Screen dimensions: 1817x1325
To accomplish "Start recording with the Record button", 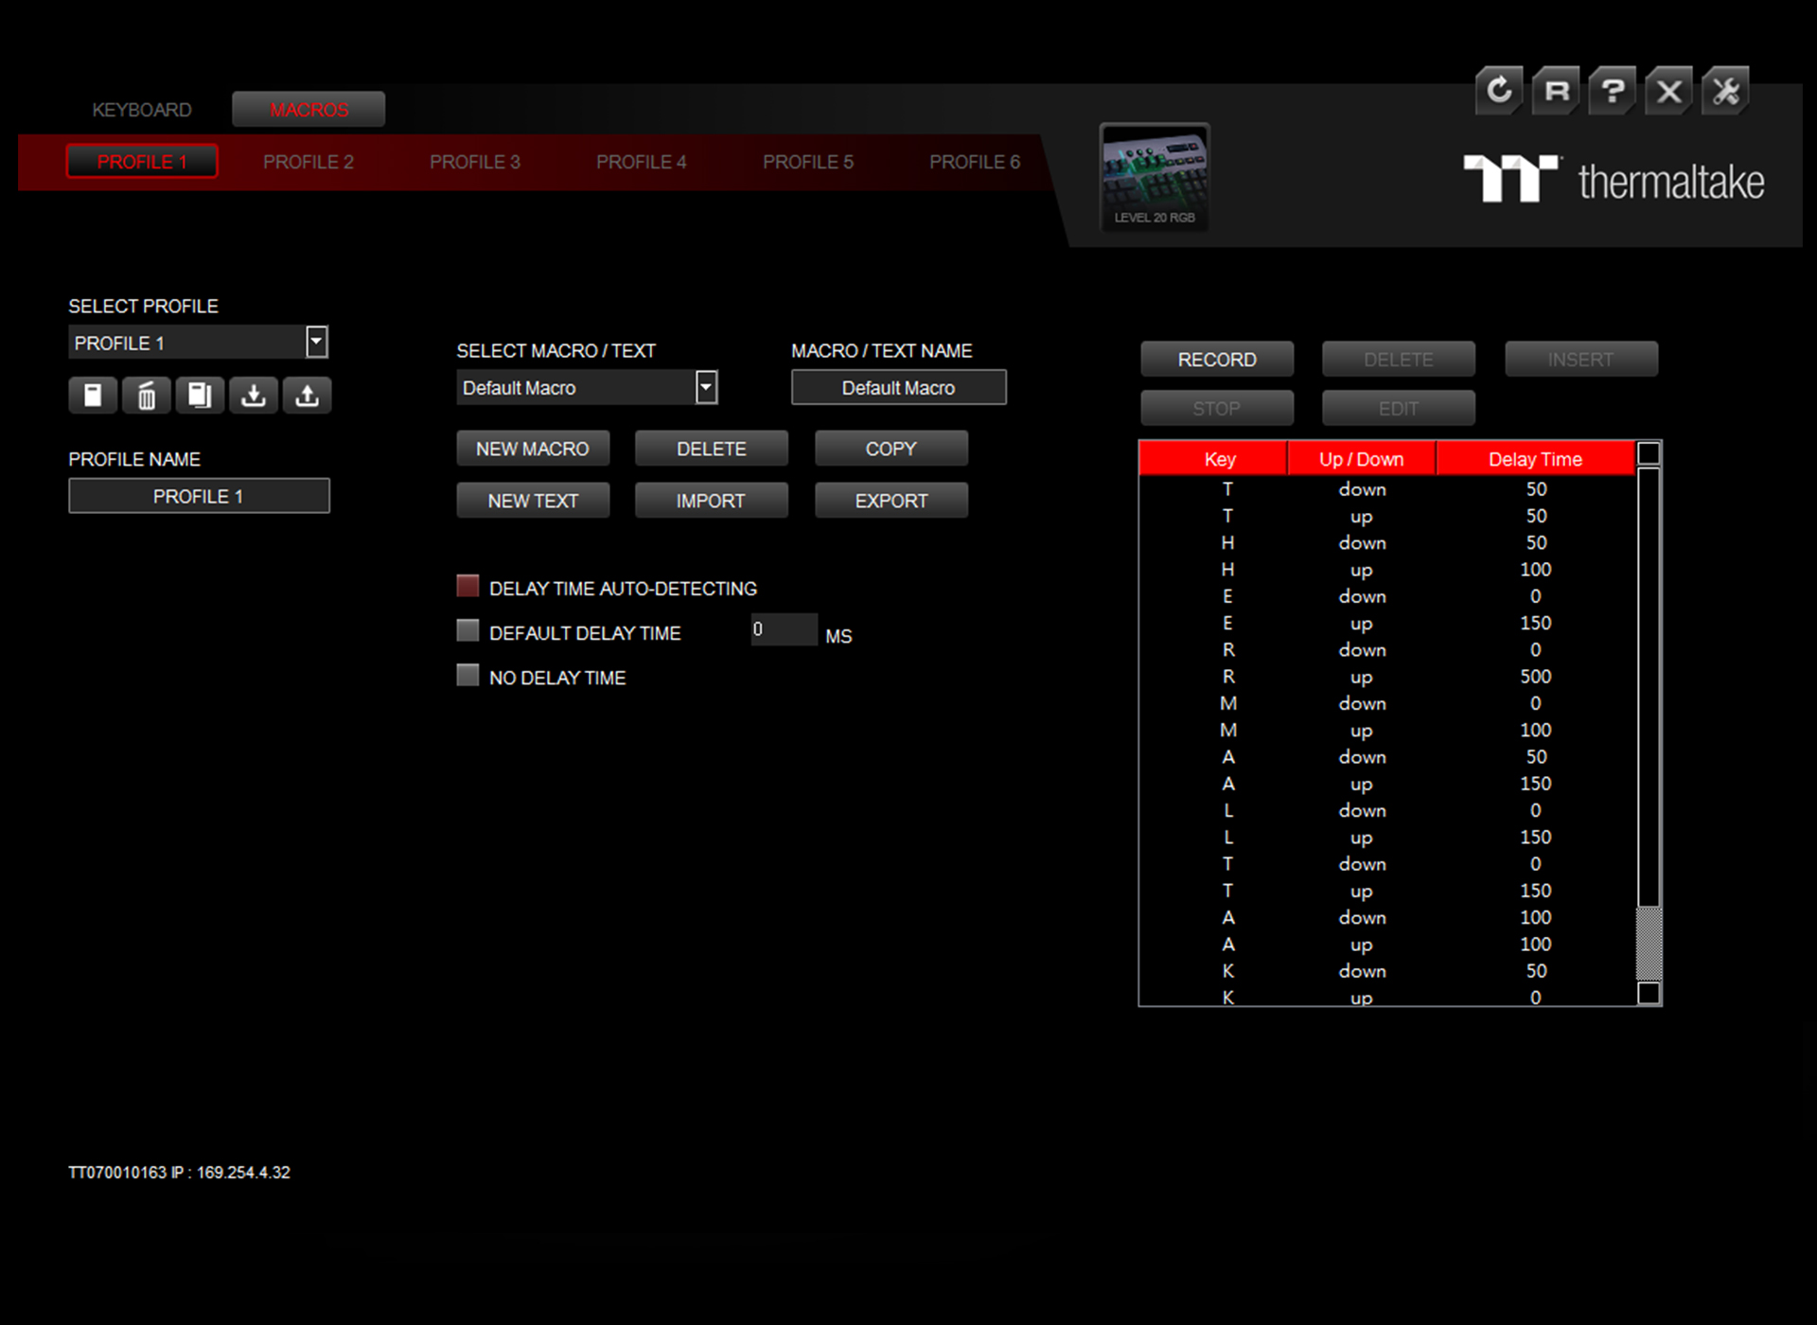I will pyautogui.click(x=1217, y=360).
